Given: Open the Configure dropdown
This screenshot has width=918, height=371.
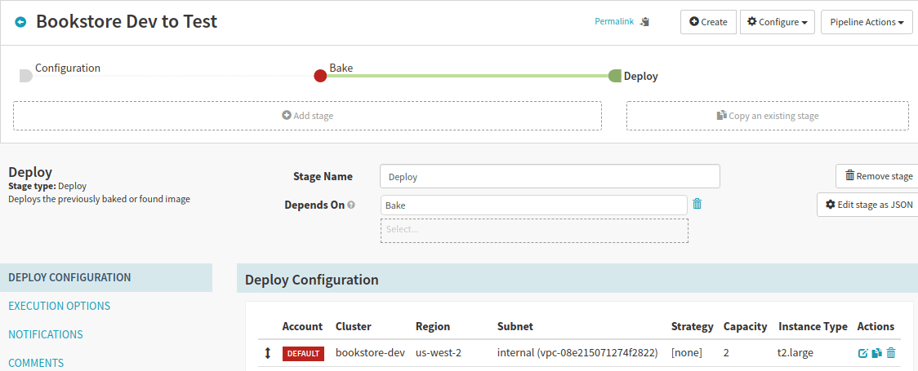Looking at the screenshot, I should coord(778,22).
